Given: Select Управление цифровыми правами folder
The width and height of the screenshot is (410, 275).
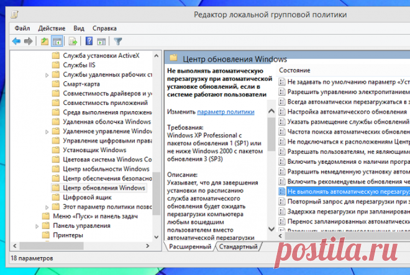Looking at the screenshot, I should click(107, 140).
